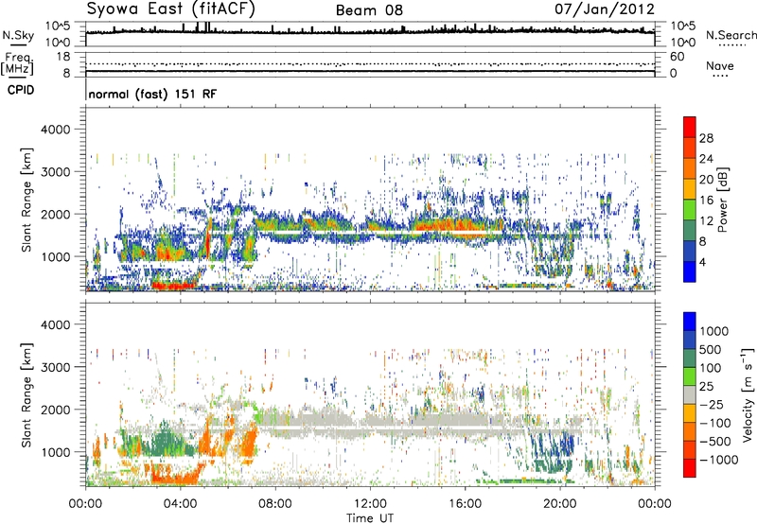Click the Power [dB] color bar title
This screenshot has width=757, height=524.
coord(723,200)
